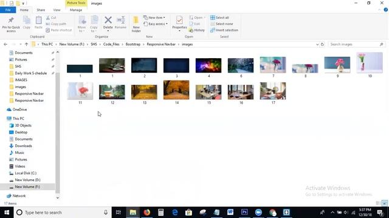The height and width of the screenshot is (218, 389).
Task: Create a New folder from the ribbon
Action: [x=136, y=24]
